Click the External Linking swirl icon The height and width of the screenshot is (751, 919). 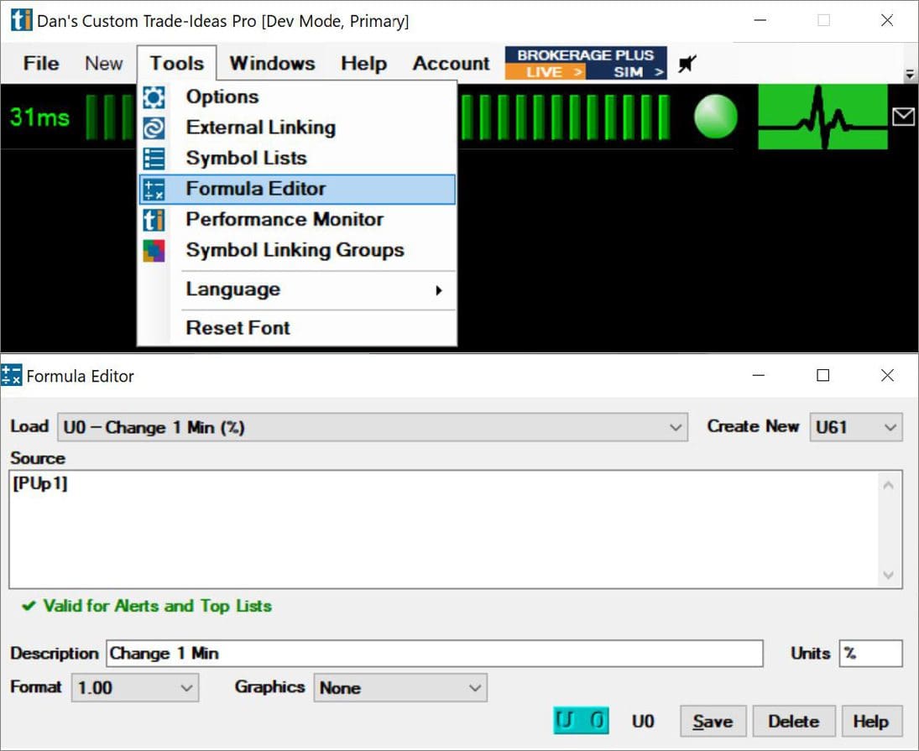[154, 128]
